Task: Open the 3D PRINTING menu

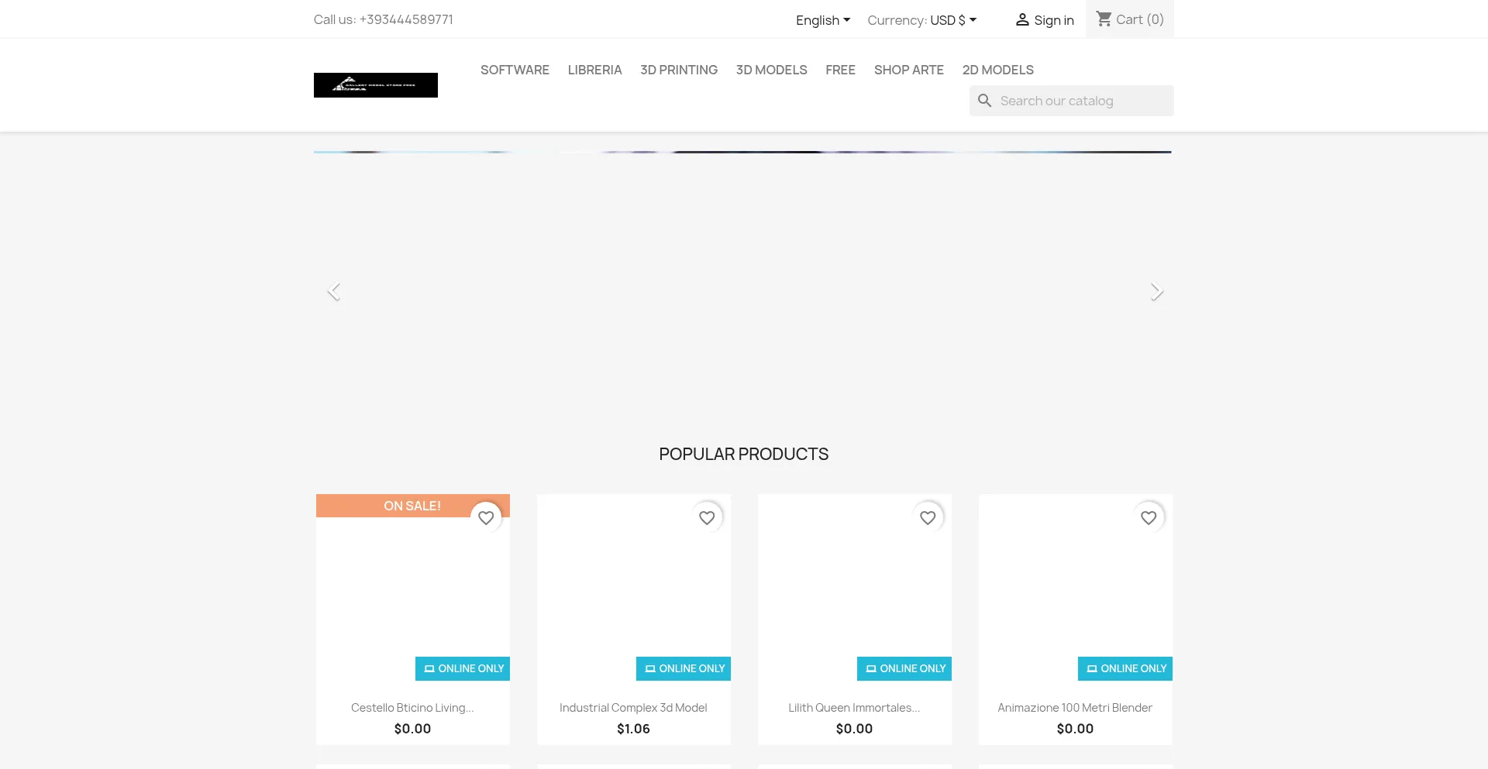Action: [x=679, y=70]
